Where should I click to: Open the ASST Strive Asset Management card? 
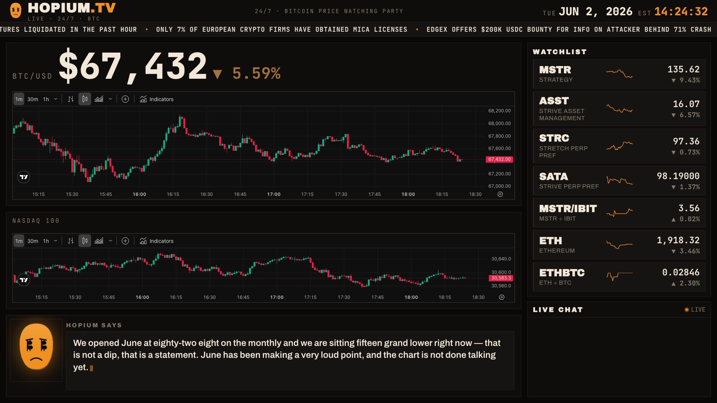click(x=619, y=109)
